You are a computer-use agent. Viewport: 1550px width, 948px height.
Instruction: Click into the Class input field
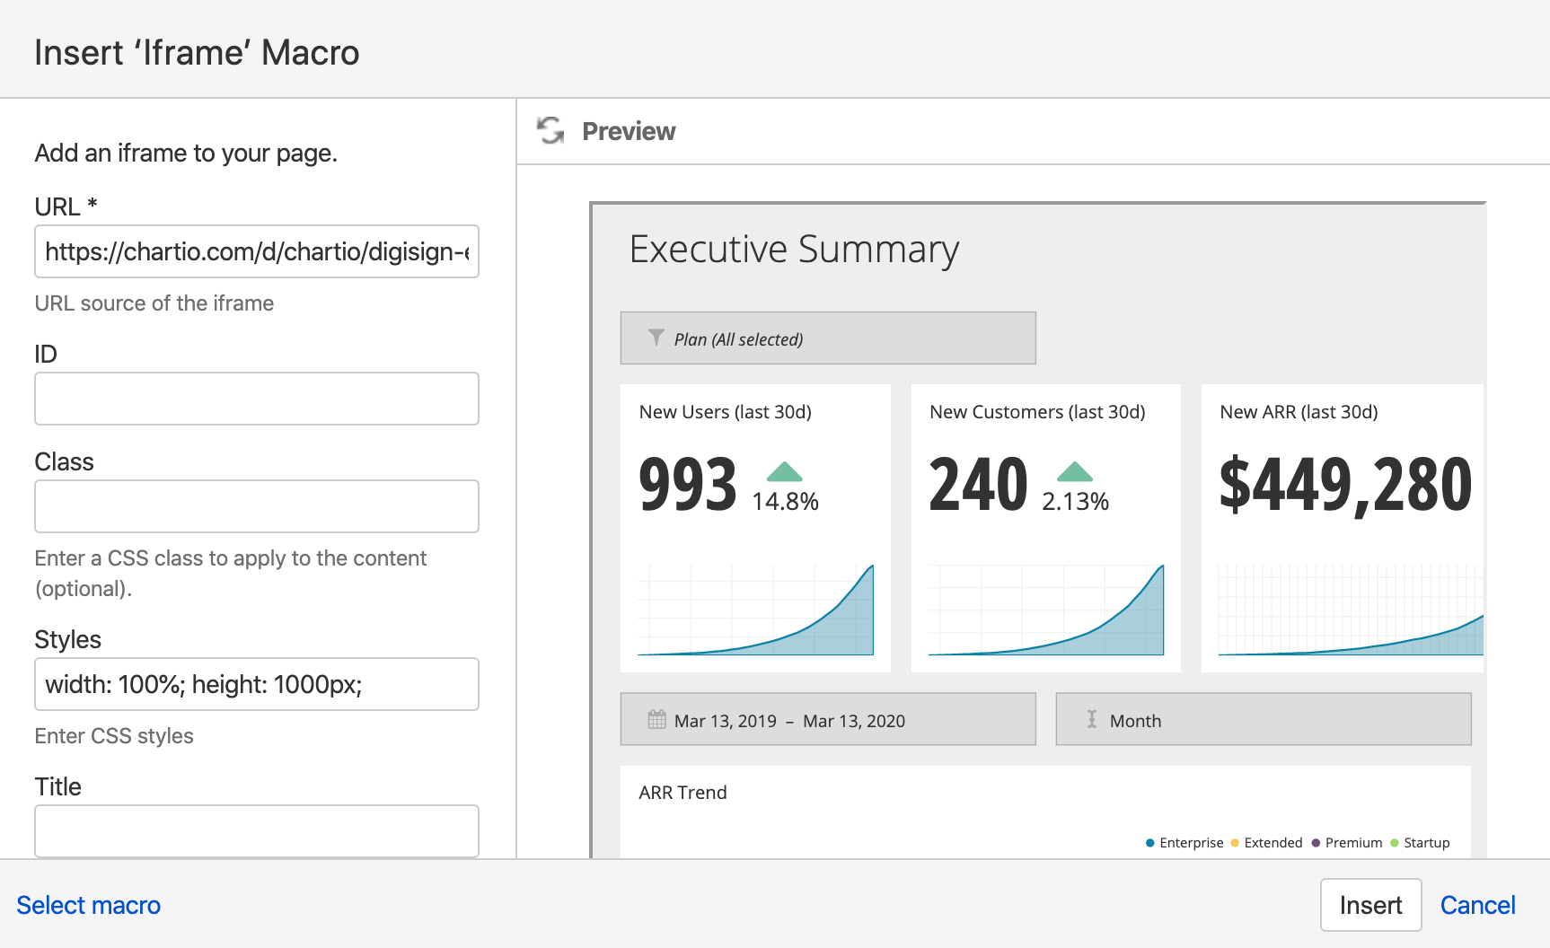point(257,506)
